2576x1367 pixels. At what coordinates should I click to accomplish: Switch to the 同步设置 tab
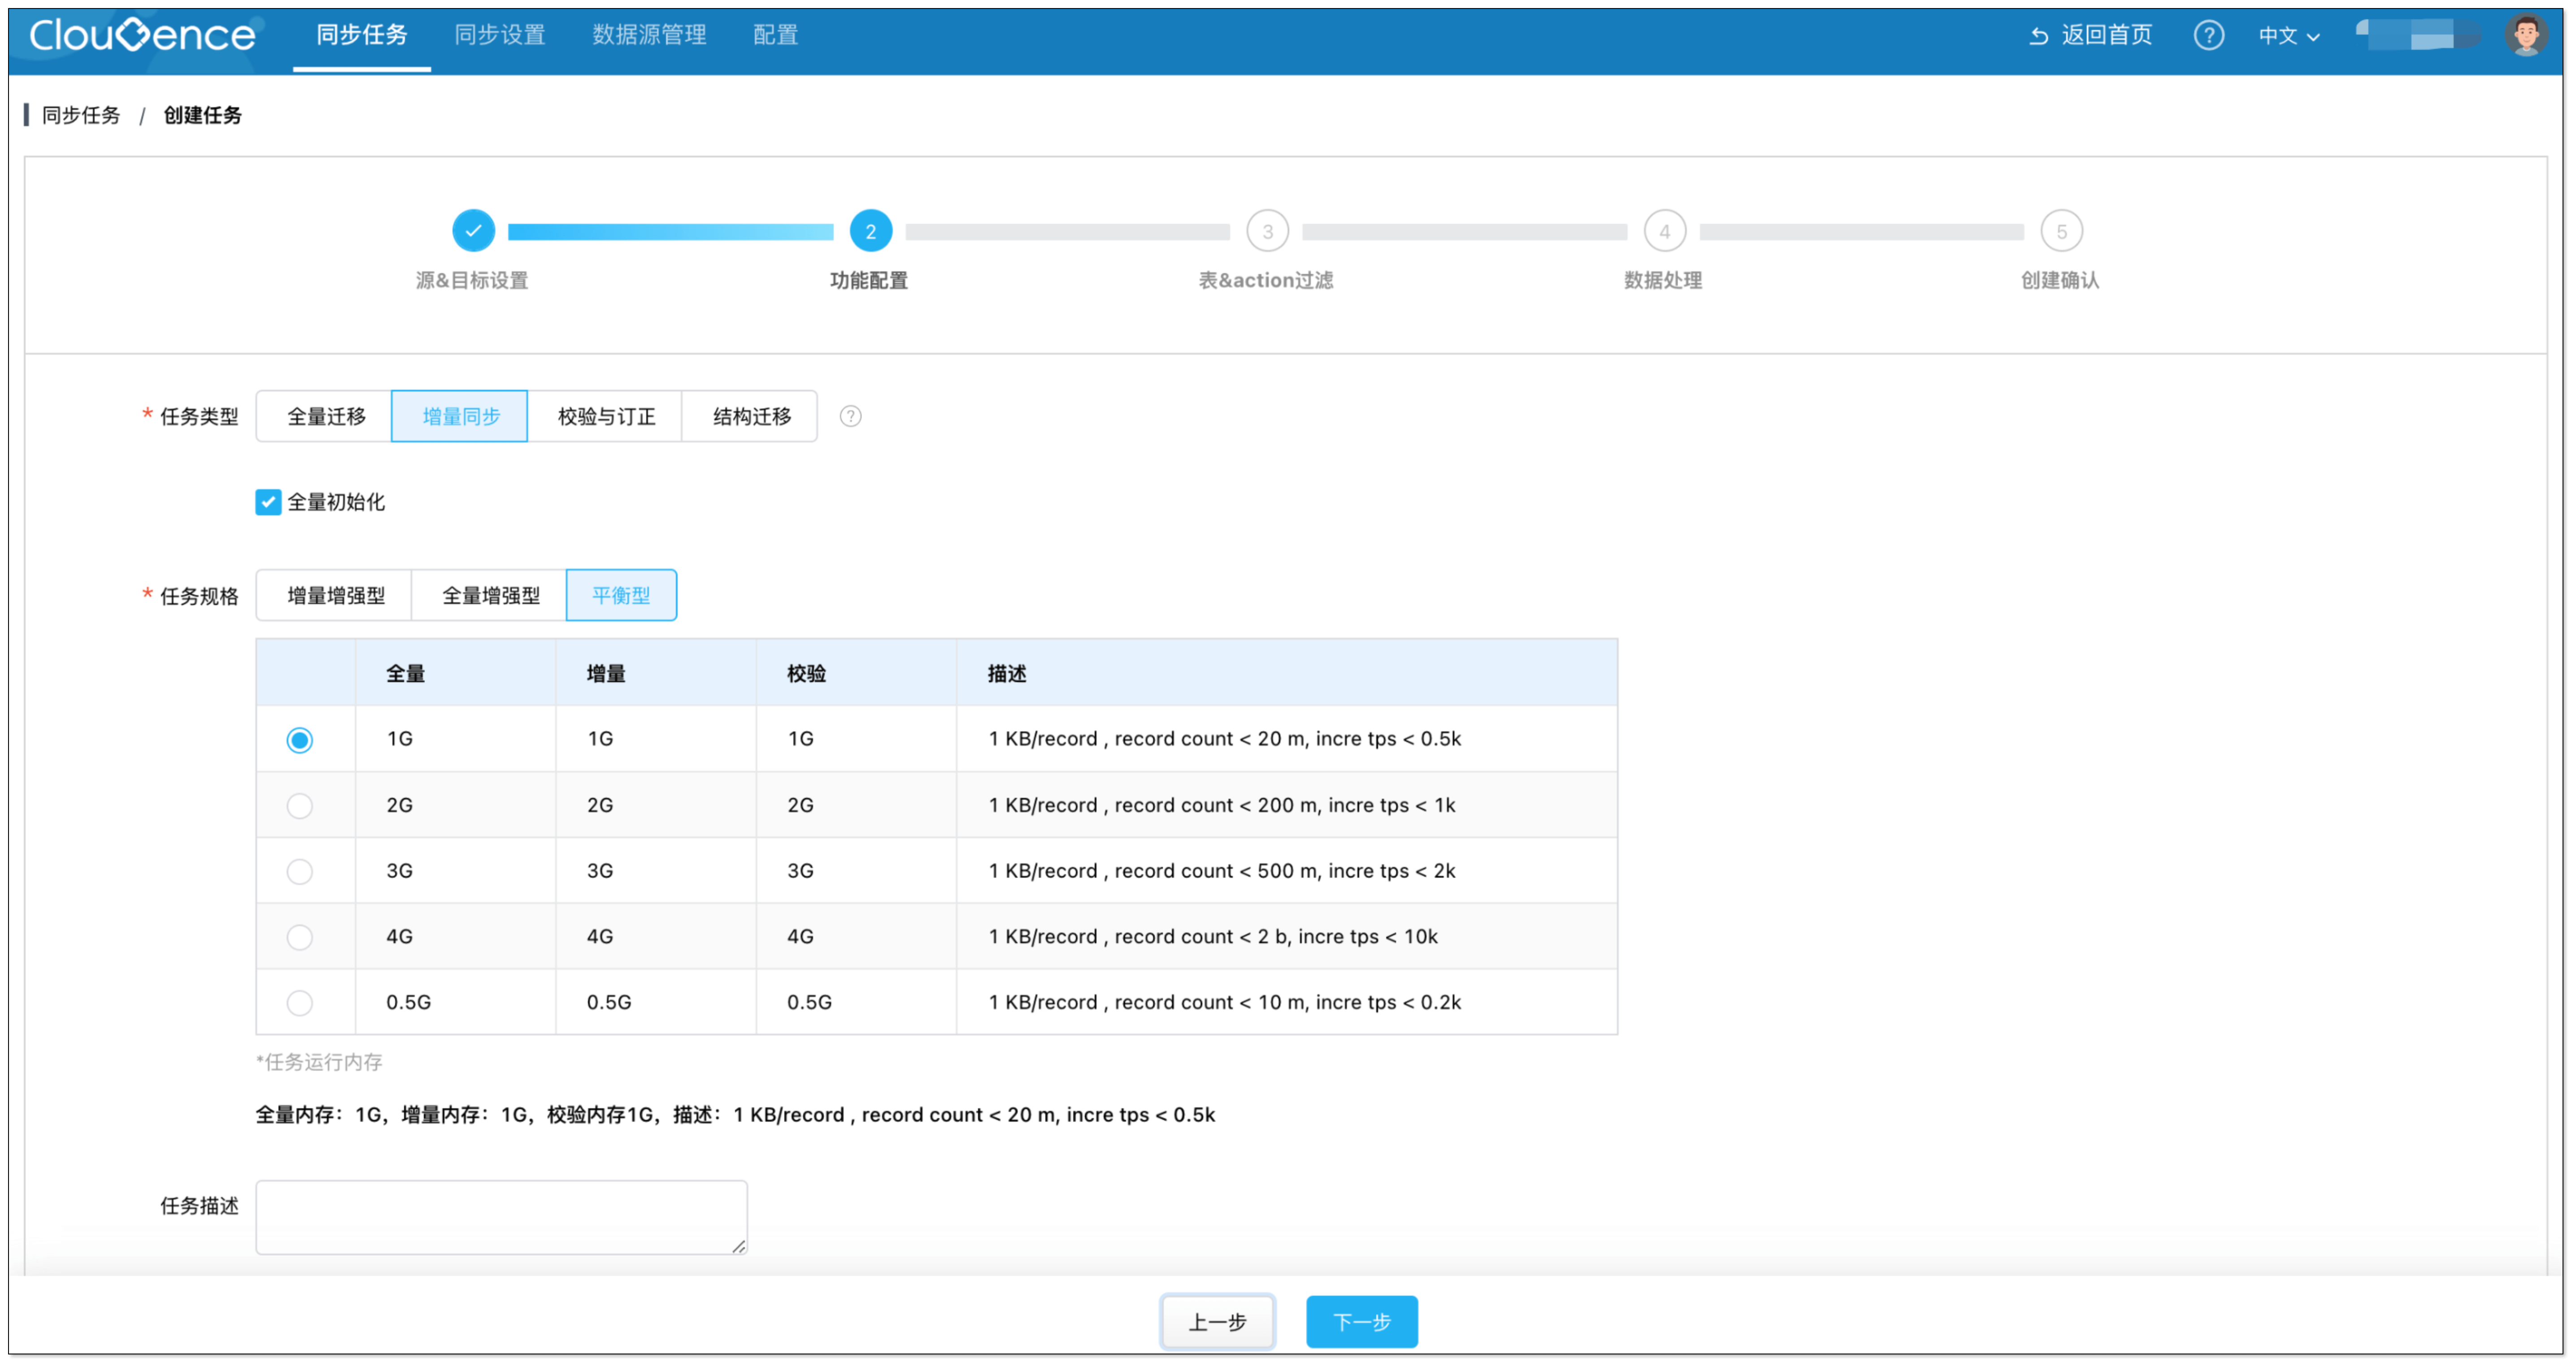point(499,35)
